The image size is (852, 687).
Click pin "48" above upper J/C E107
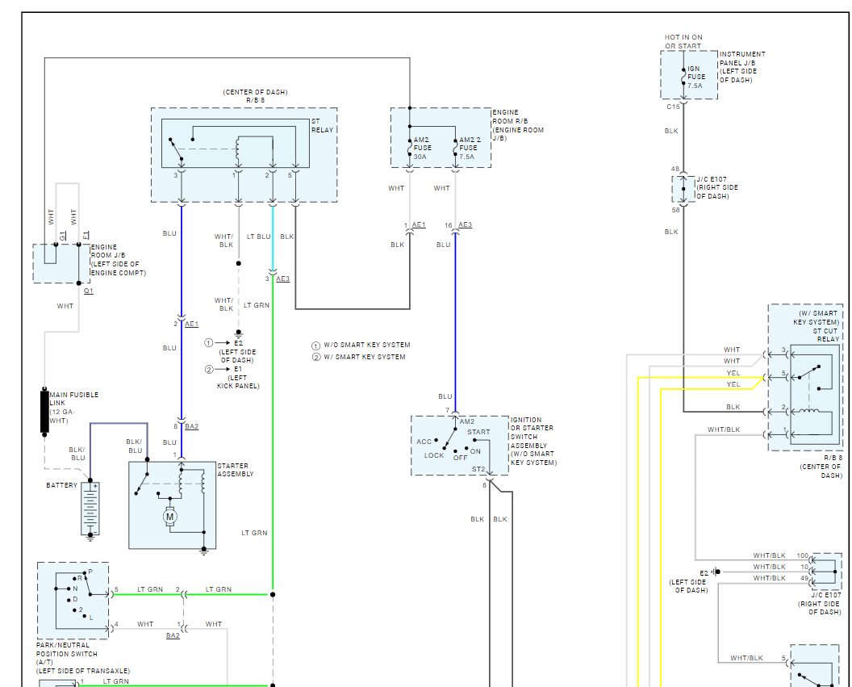(674, 169)
